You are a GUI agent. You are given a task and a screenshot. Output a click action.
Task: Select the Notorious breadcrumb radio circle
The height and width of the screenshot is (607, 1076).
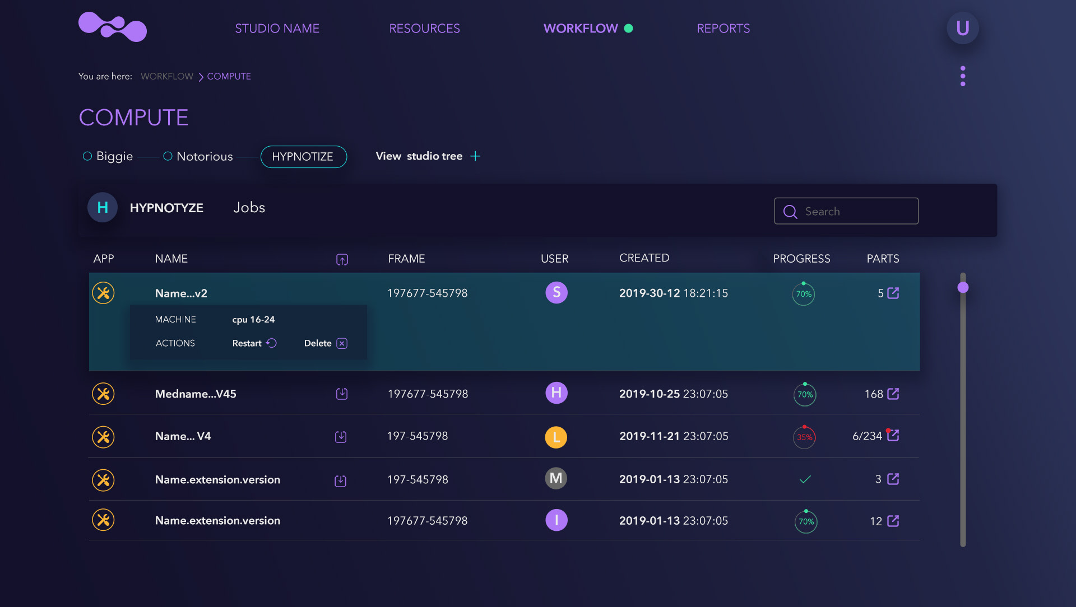pos(168,156)
